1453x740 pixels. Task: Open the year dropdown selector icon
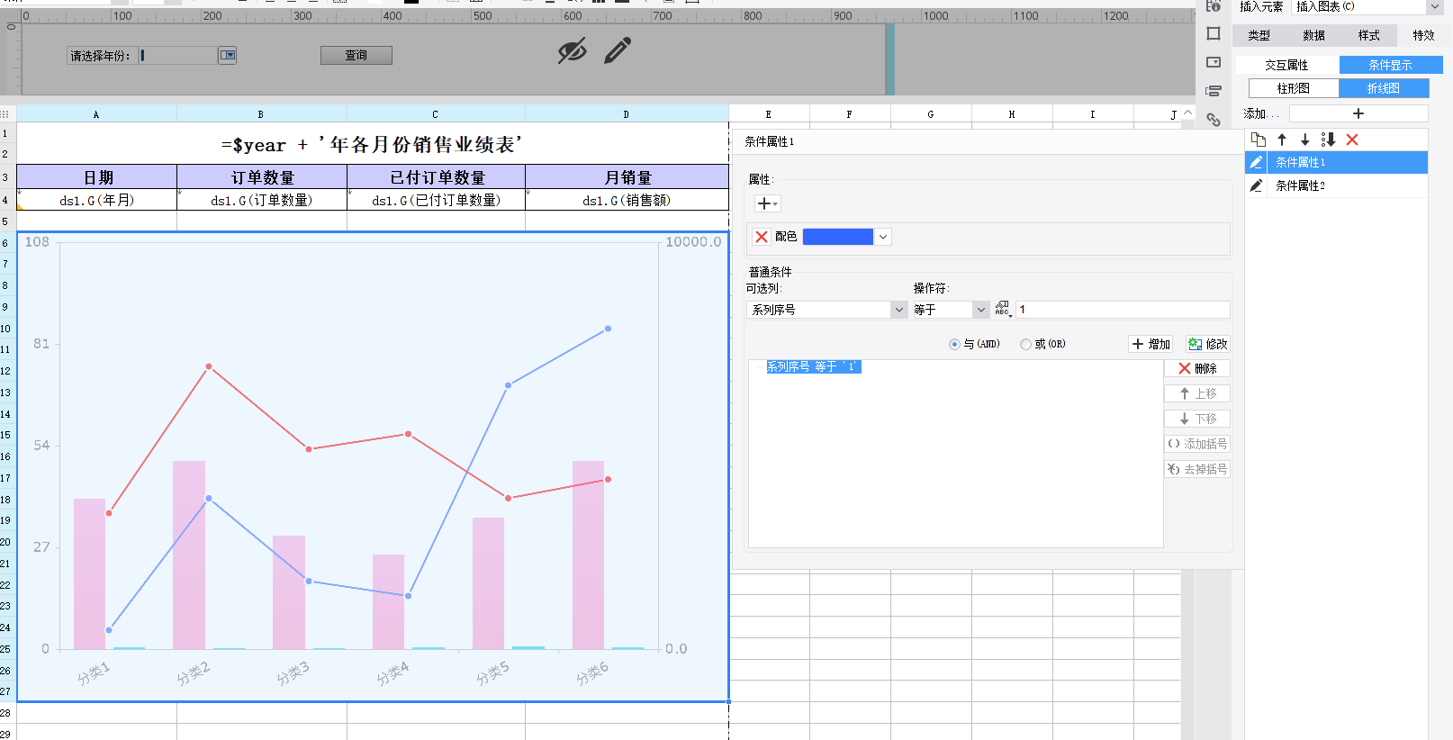(x=228, y=55)
